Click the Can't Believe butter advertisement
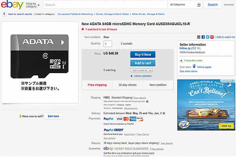The width and height of the screenshot is (236, 157). point(206,105)
